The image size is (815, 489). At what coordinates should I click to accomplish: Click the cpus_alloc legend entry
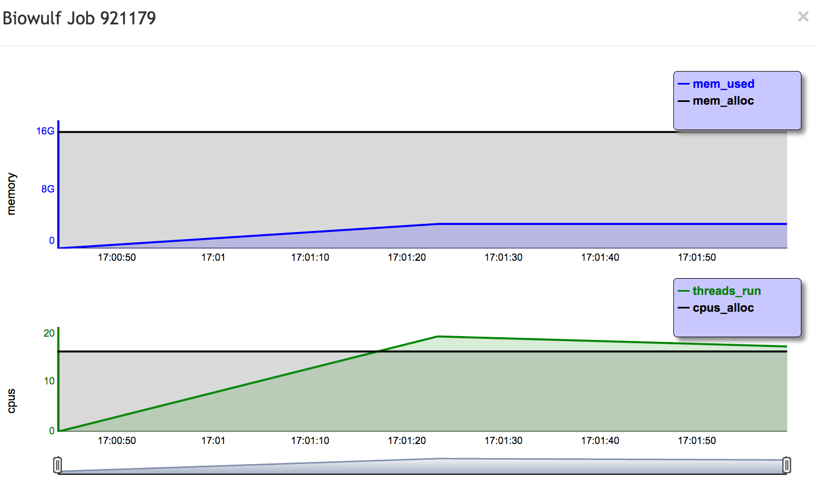[723, 308]
